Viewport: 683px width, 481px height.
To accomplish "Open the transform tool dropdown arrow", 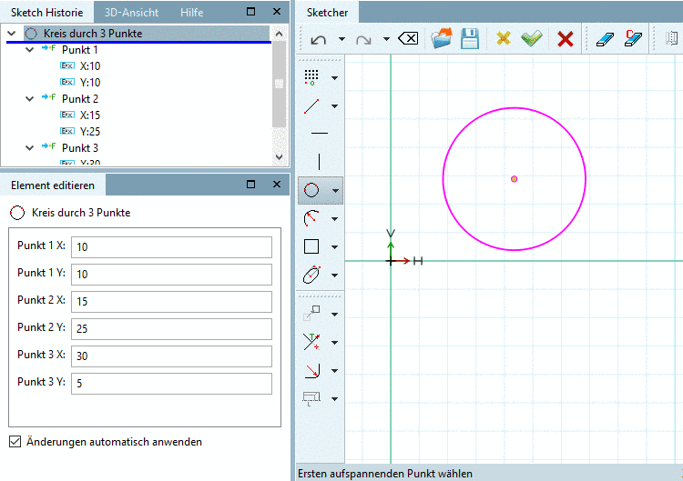I will 334,314.
